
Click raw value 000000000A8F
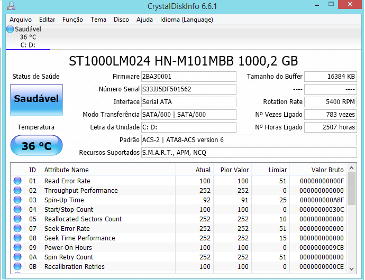point(322,200)
